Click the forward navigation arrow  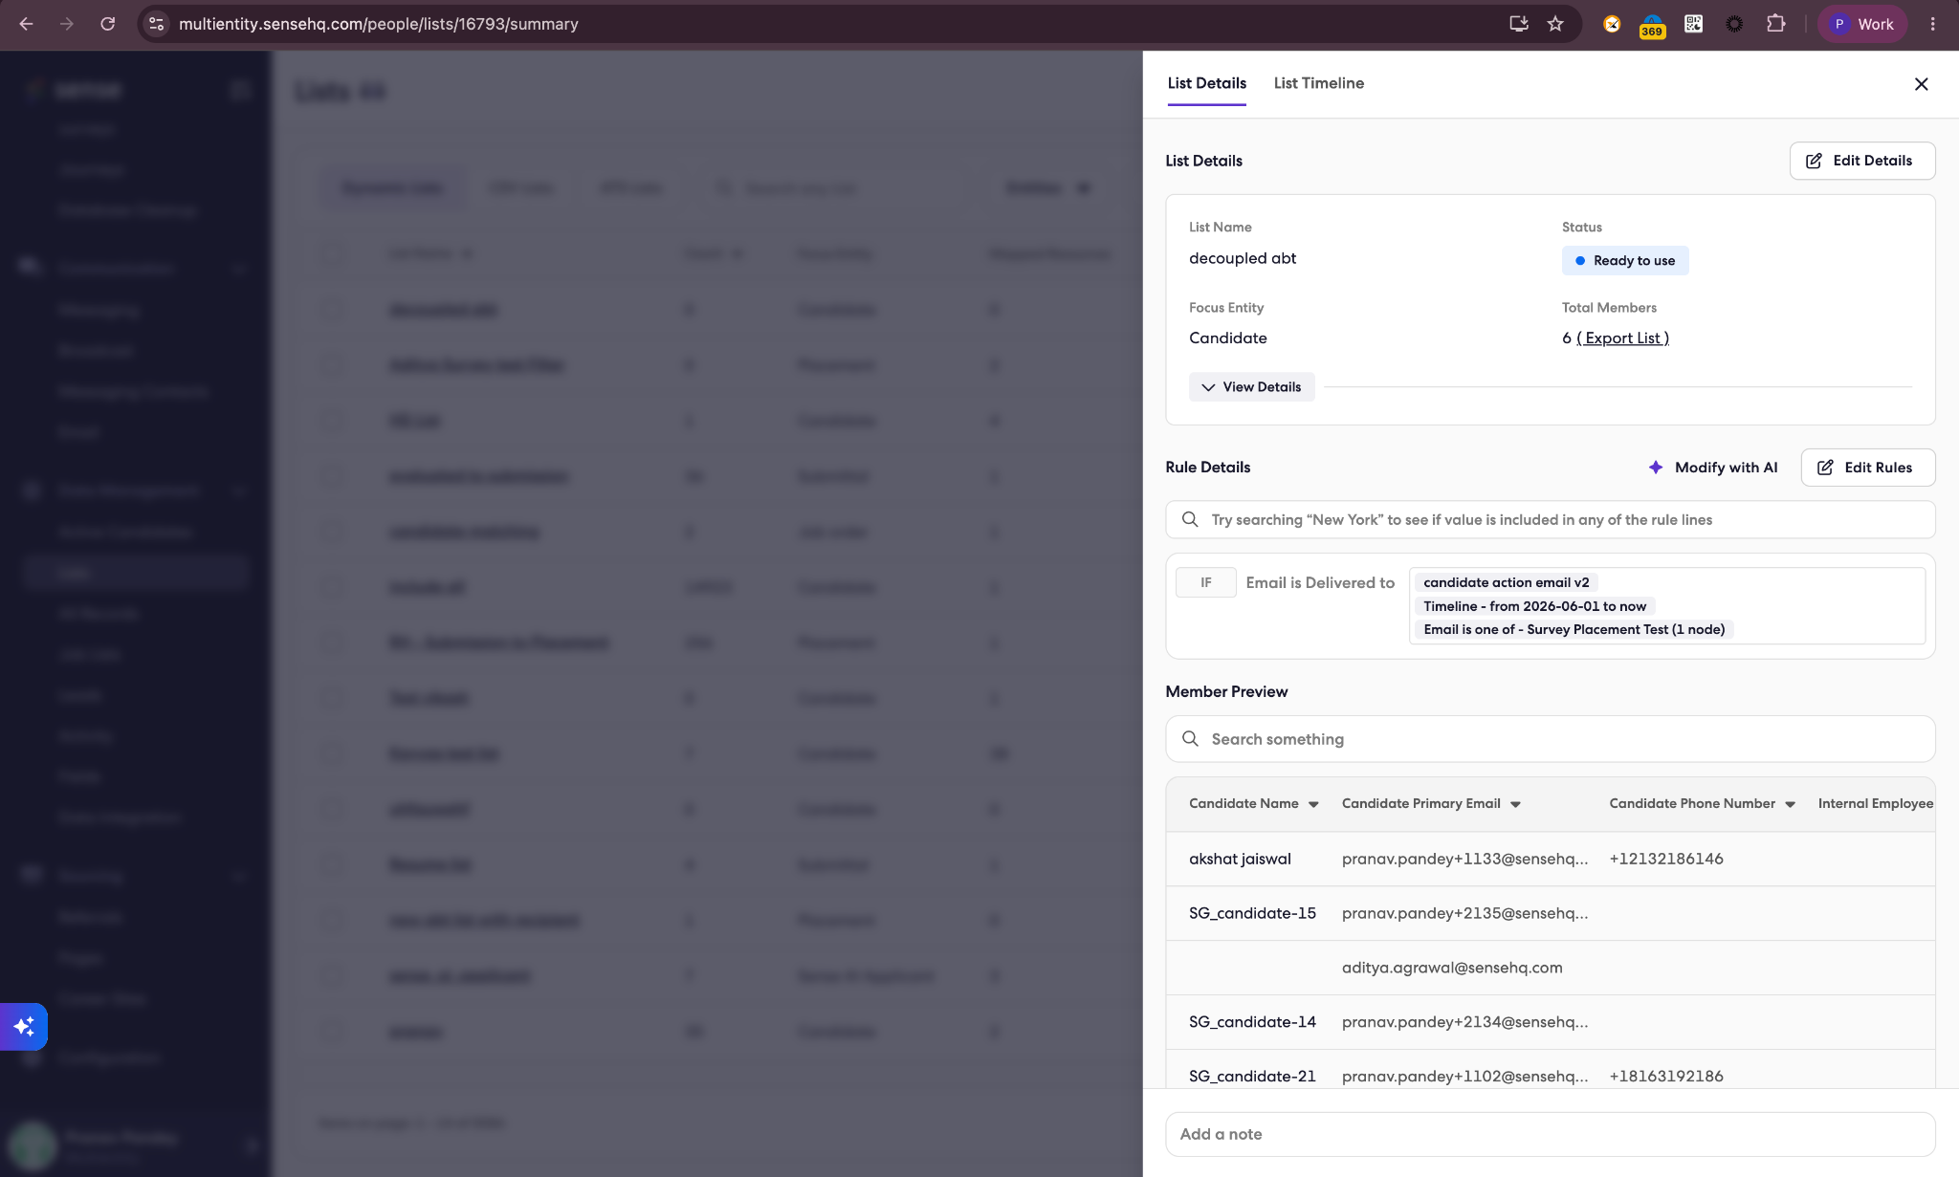67,24
